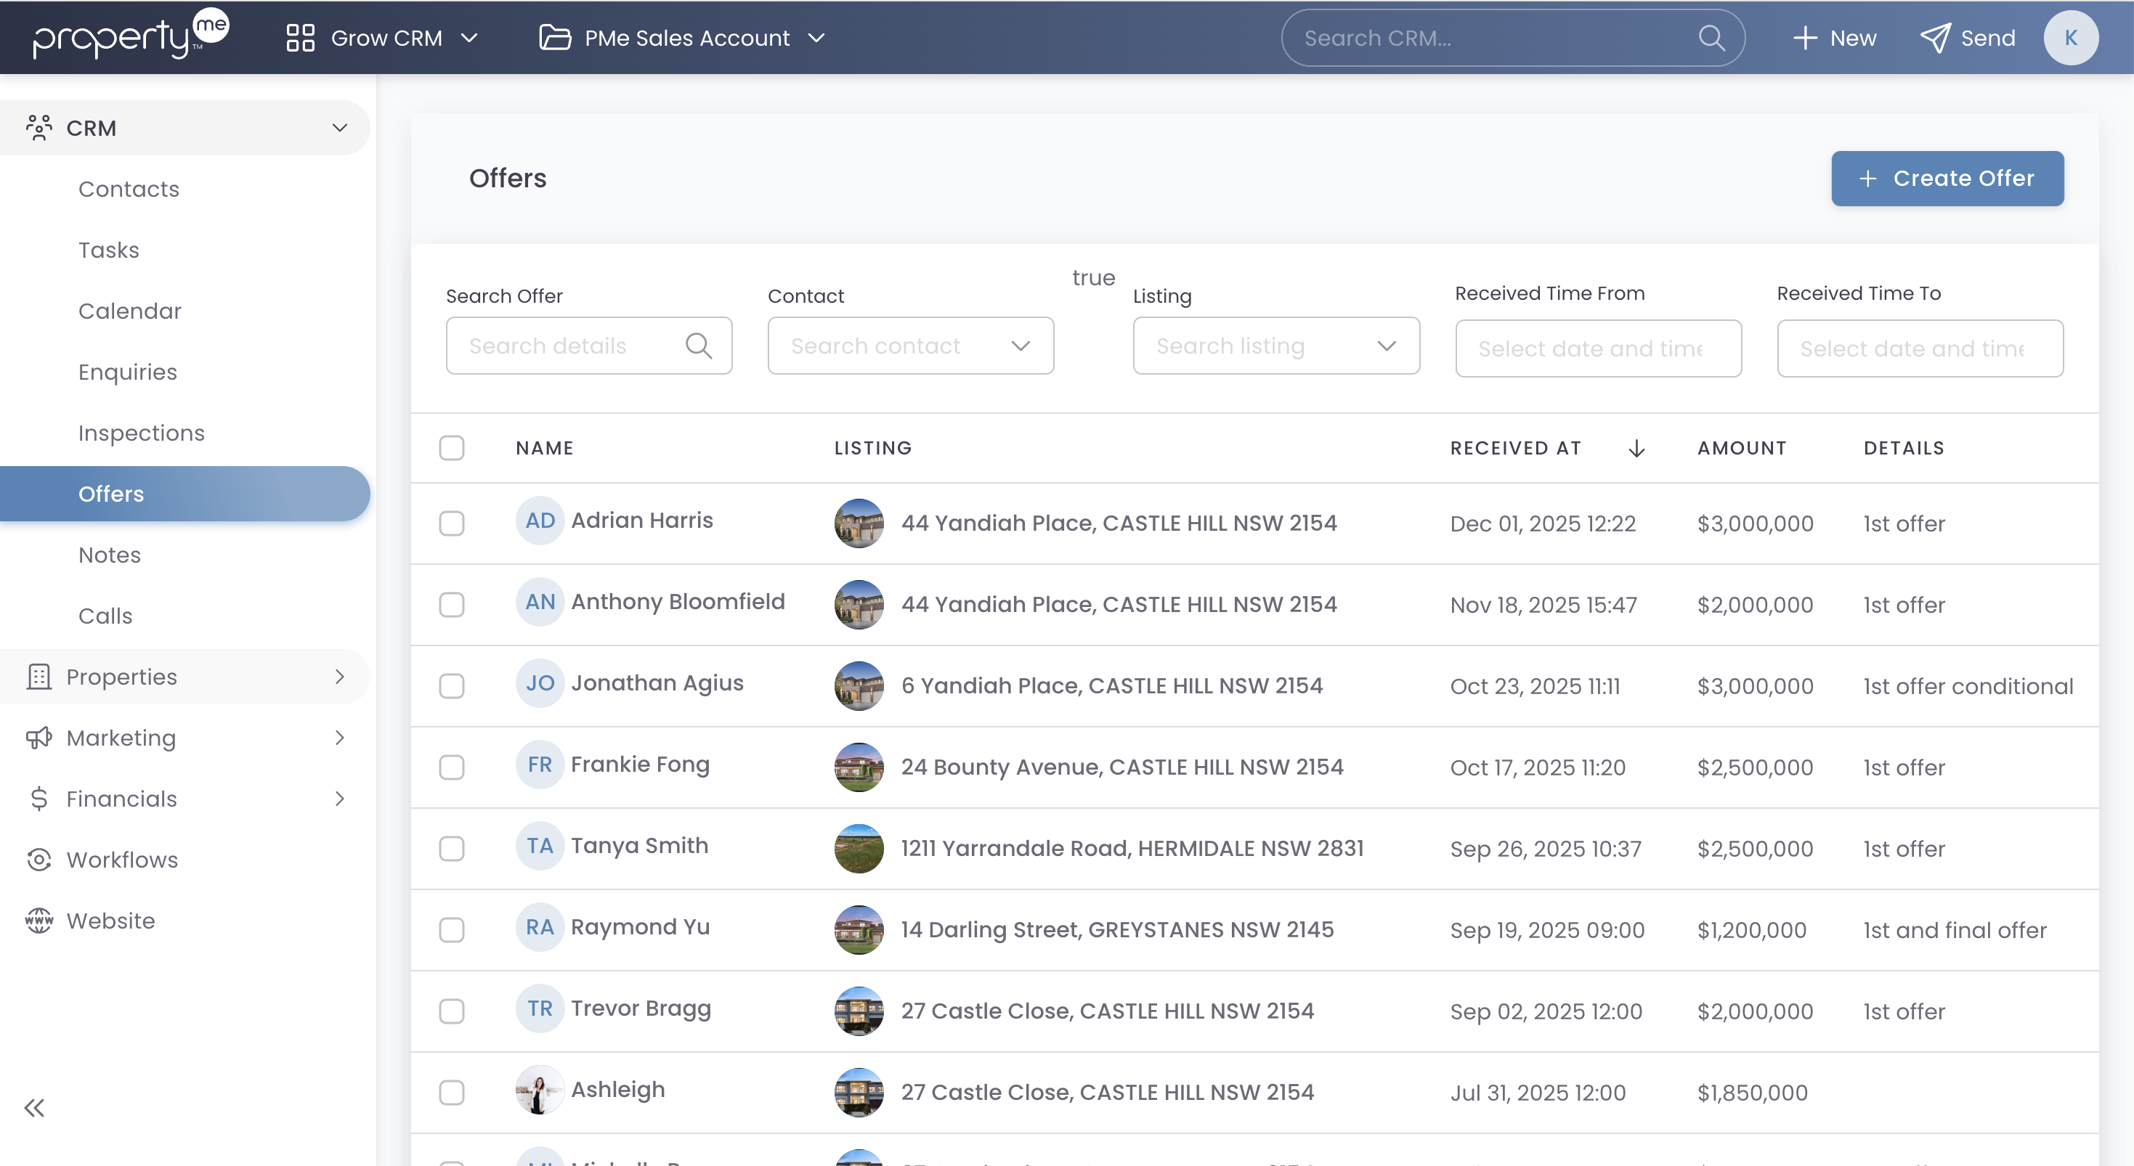2134x1166 pixels.
Task: Click the paper plane Send icon
Action: click(x=1935, y=38)
